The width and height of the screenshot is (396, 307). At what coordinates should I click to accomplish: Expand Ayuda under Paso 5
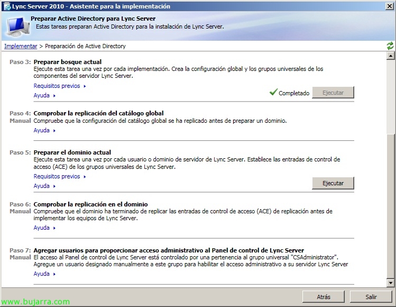44,186
